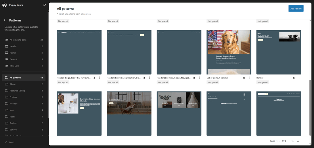Click the Posts folder icon
Image resolution: width=314 pixels, height=148 pixels.
(x=6, y=117)
